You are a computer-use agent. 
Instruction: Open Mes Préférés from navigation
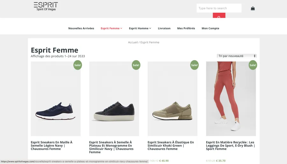click(x=186, y=28)
